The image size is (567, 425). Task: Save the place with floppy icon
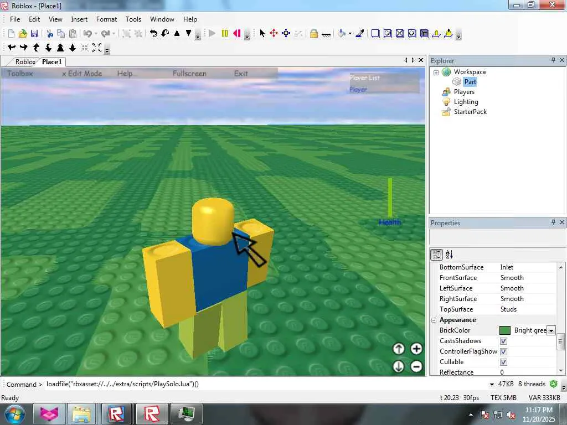34,34
